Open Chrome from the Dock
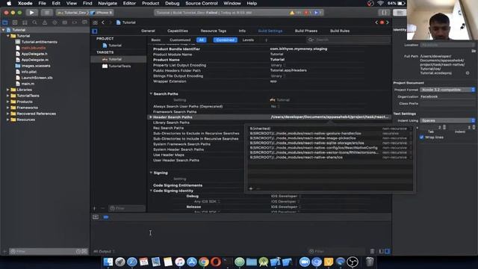The height and width of the screenshot is (269, 478). (x=204, y=262)
